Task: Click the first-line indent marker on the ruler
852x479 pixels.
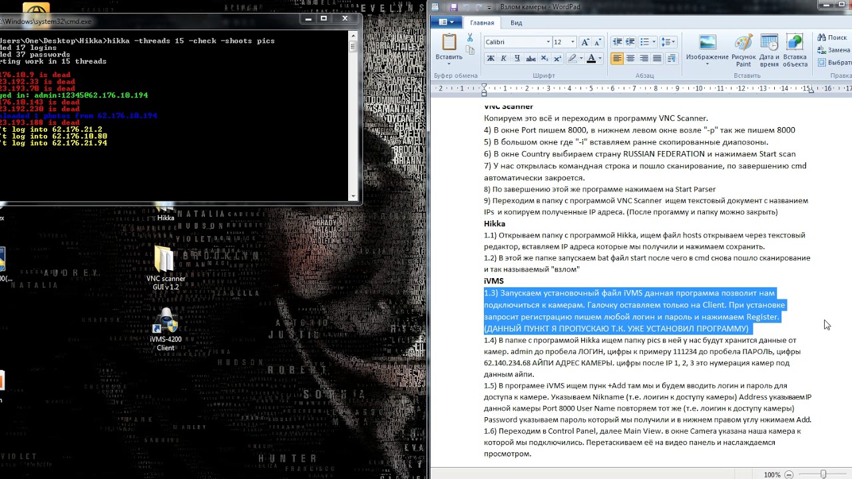Action: pyautogui.click(x=484, y=85)
